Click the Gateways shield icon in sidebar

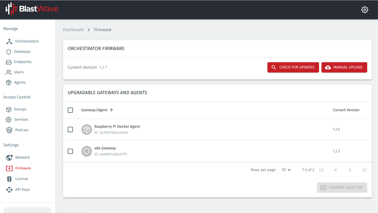[x=9, y=52]
